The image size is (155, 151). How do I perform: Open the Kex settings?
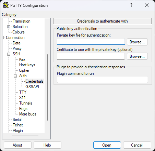22,59
